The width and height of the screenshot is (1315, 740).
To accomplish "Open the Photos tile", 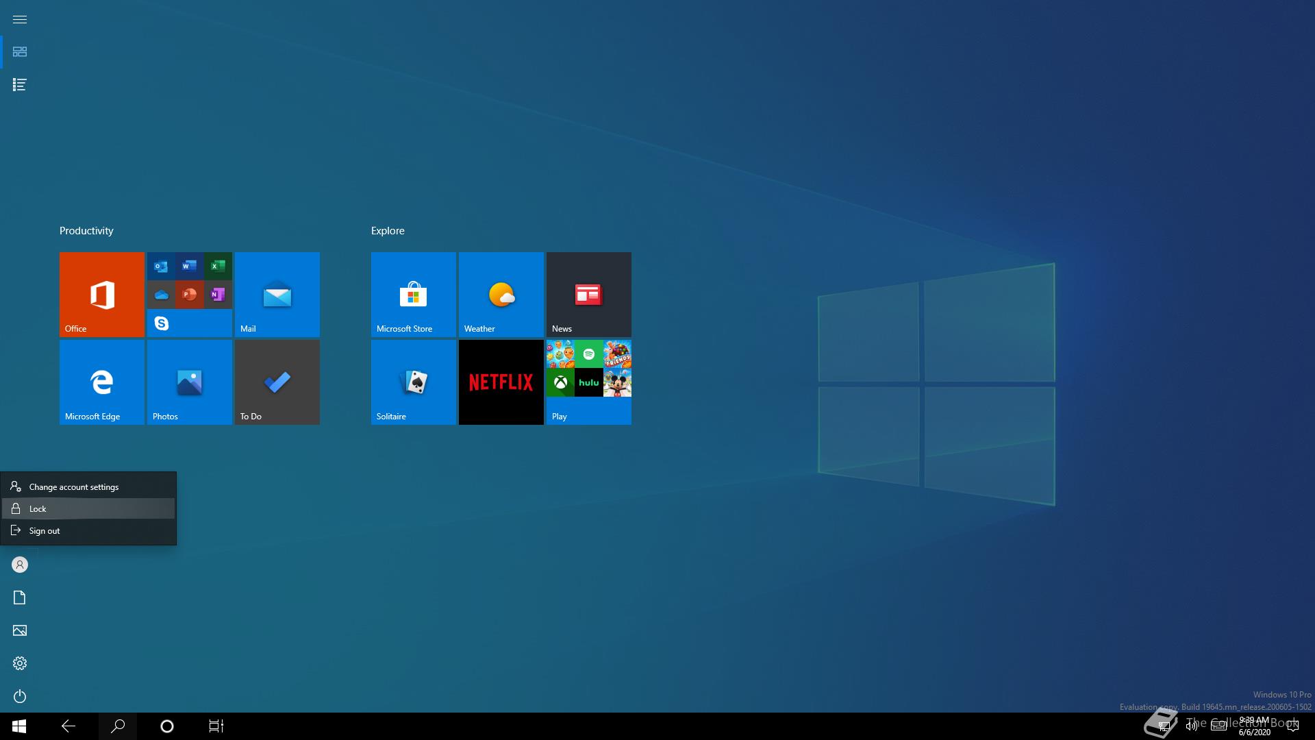I will point(190,382).
